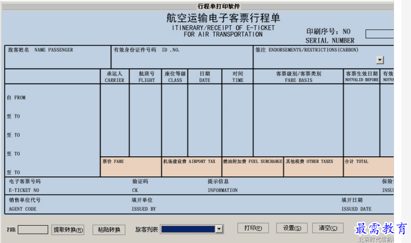Click the 有效身份证件号码 ID NO. field
Viewport: 411px width, 243px height.
(x=182, y=57)
